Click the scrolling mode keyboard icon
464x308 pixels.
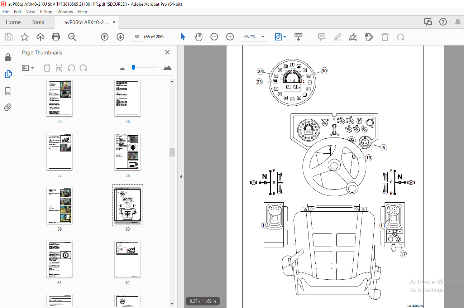[x=298, y=37]
